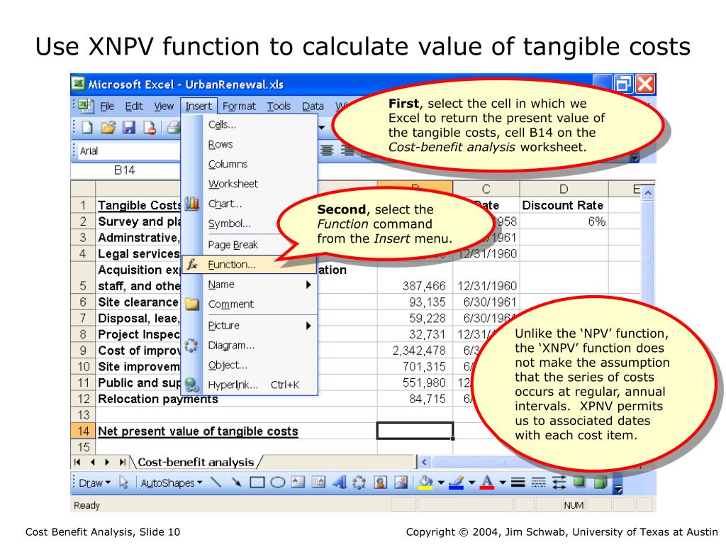726x545 pixels.
Task: Apply Fill Color paint bucket
Action: pos(425,483)
